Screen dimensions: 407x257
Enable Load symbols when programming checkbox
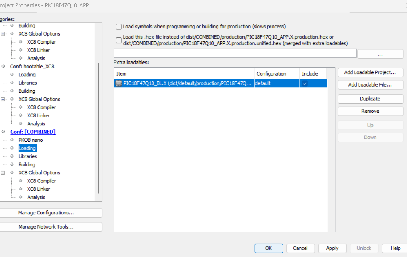[x=118, y=27]
